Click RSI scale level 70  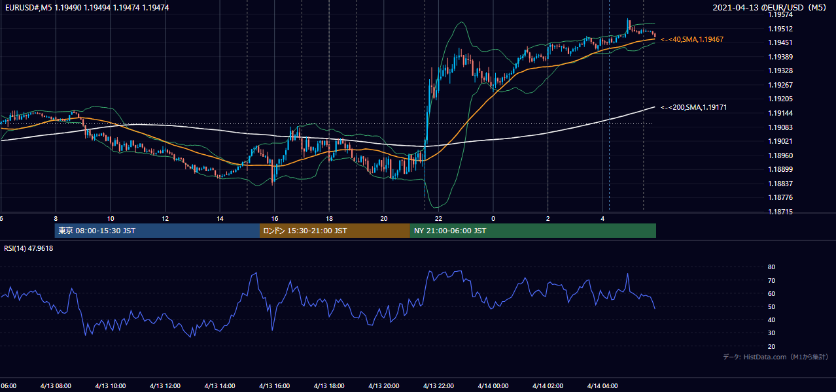click(771, 280)
